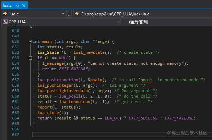Click the NULL macro in the if condition
Screen dimensions: 212x140
[x=63, y=58]
